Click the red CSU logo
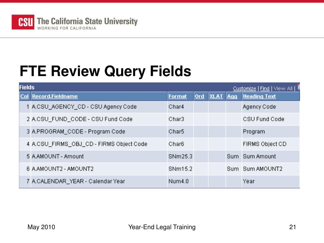Viewport: 324px width, 243px height. point(23,22)
